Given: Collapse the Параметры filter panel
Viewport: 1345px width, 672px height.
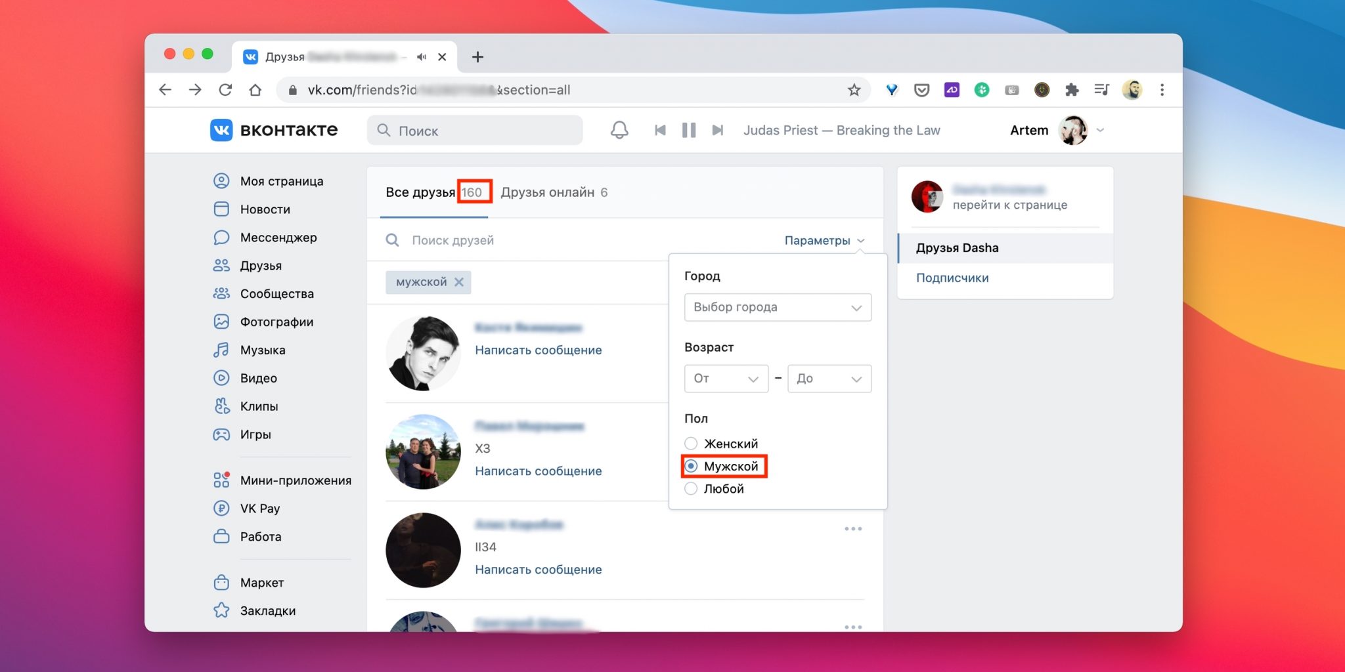Looking at the screenshot, I should pos(824,240).
